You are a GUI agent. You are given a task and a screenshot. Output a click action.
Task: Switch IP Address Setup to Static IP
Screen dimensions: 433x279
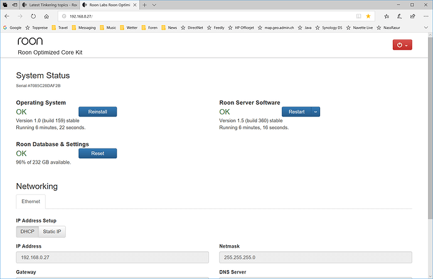[x=52, y=231]
